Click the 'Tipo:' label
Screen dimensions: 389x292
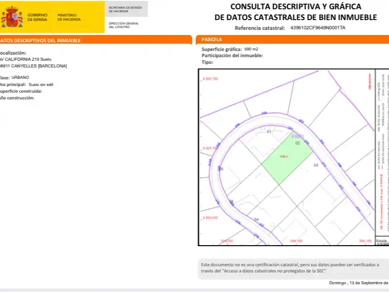[207, 62]
